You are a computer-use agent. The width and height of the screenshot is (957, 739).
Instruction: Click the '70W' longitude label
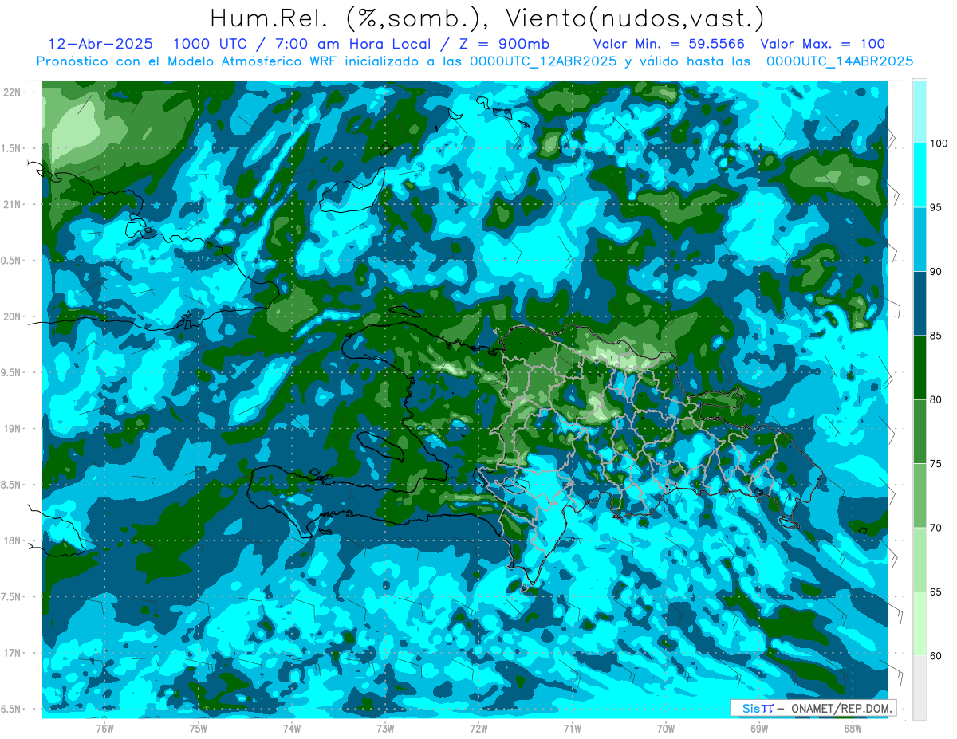tap(666, 729)
